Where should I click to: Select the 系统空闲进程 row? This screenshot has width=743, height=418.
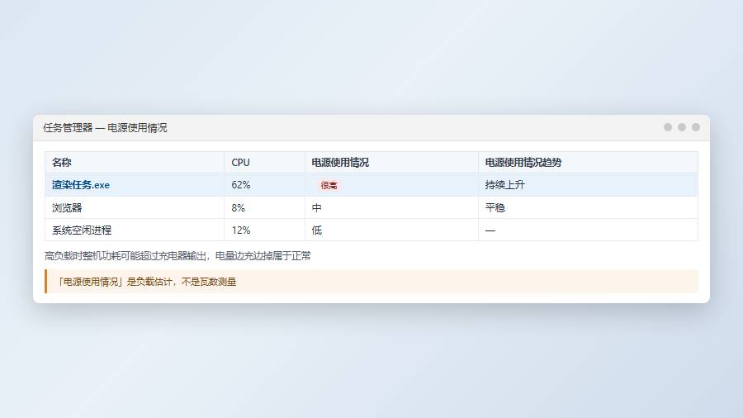point(371,230)
